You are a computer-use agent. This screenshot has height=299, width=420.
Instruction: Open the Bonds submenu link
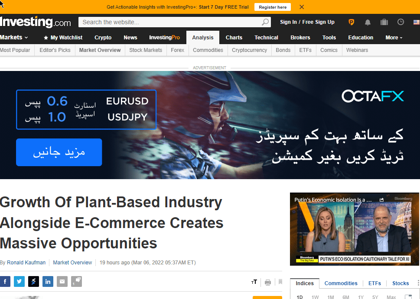[x=283, y=50]
